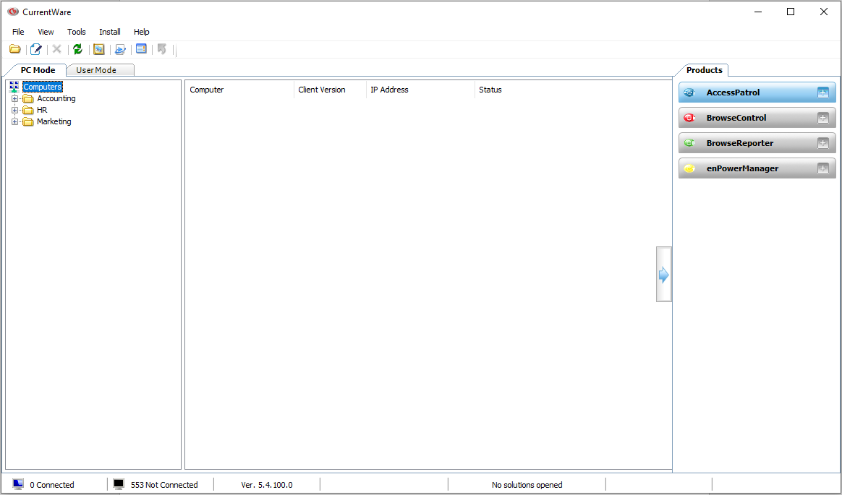
Task: Collapse Products panel with blue arrow
Action: [664, 275]
